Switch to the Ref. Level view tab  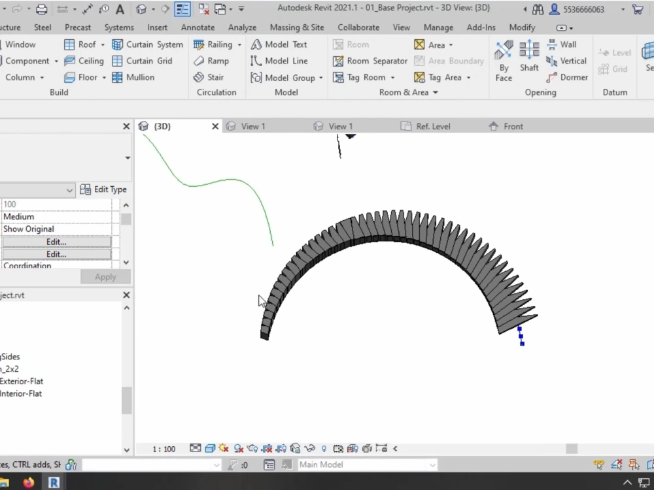click(434, 126)
